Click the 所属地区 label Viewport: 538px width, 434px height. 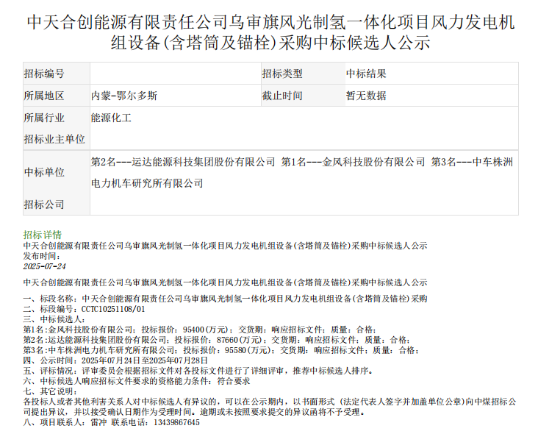(44, 96)
